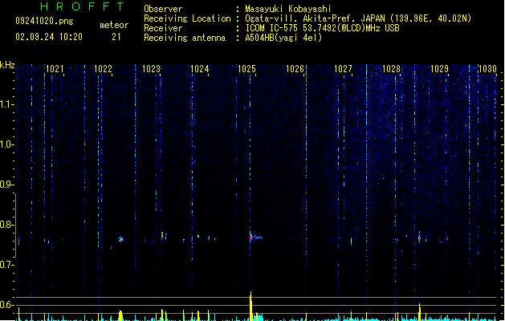Click the 1021 time marker
Viewport: 505px width, 321px height.
click(55, 69)
